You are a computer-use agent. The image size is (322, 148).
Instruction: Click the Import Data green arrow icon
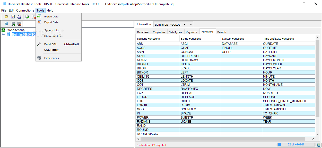[x=39, y=16]
